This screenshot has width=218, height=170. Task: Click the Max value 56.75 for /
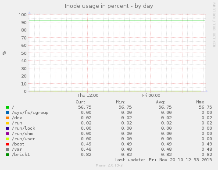tap(205, 107)
